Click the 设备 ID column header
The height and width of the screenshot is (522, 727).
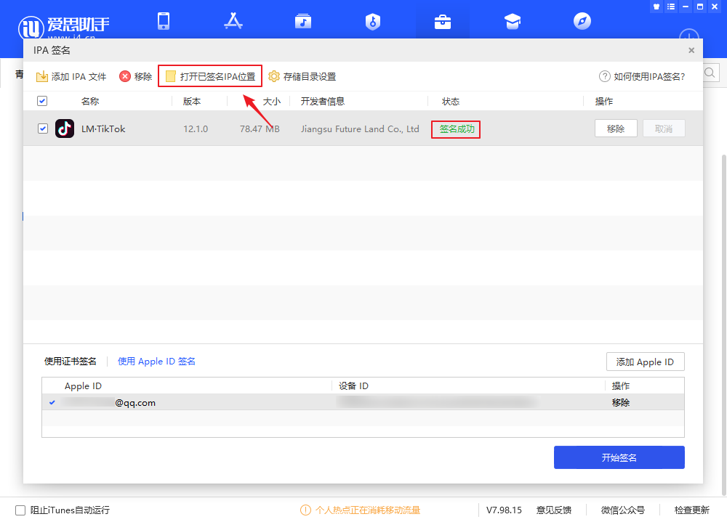353,386
